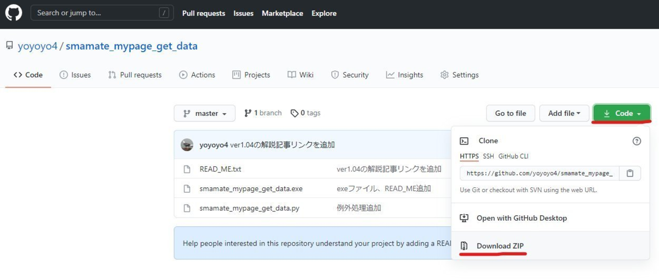Select the SSH clone tab
Image resolution: width=659 pixels, height=279 pixels.
click(x=489, y=157)
